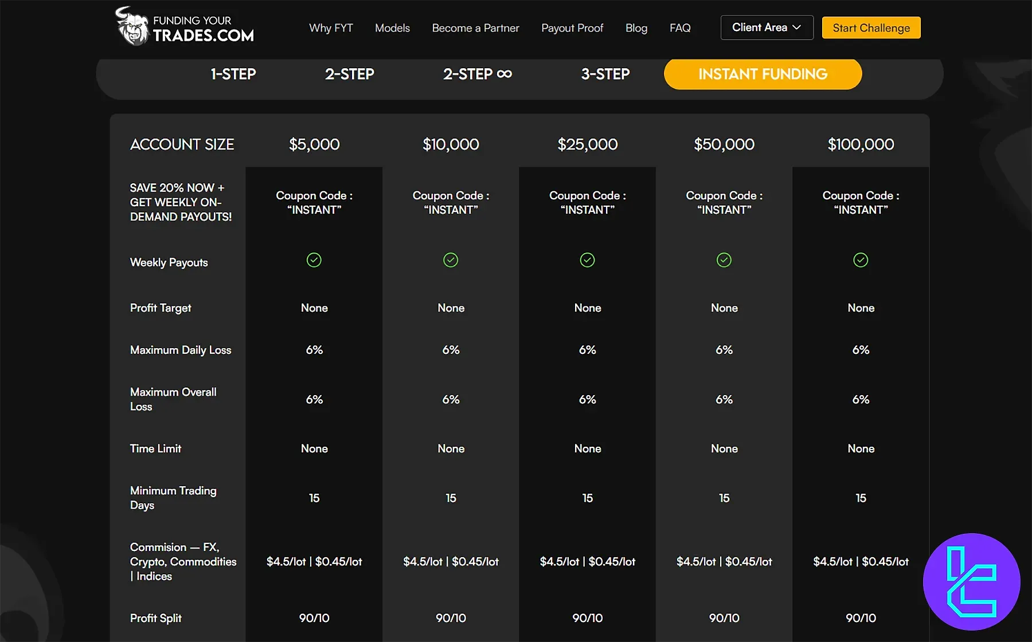
Task: Click coupon code INSTANT in $100,000 column
Action: point(861,203)
